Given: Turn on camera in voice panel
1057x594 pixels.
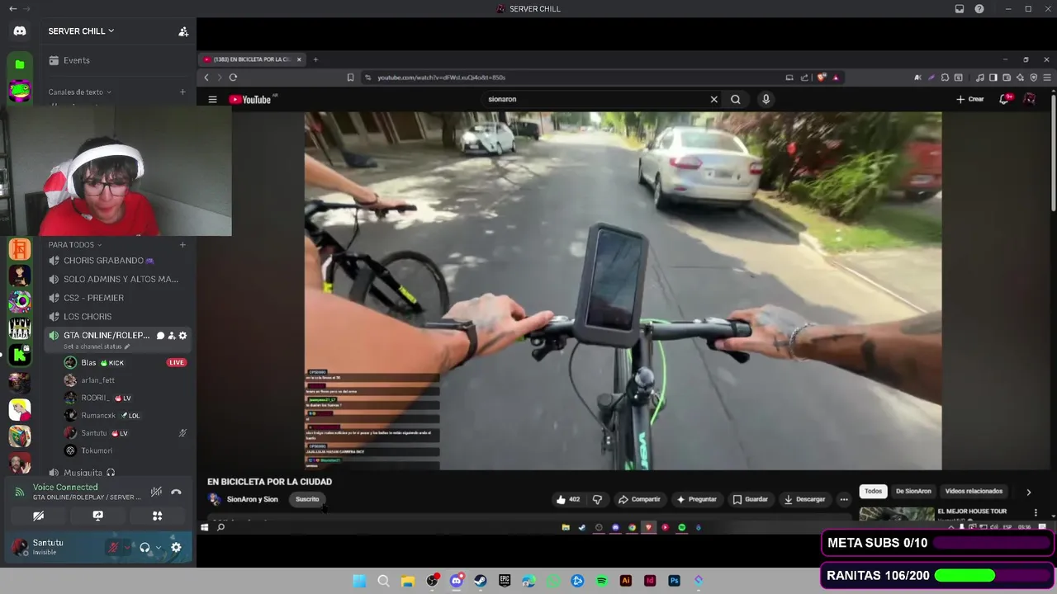Looking at the screenshot, I should click(38, 516).
